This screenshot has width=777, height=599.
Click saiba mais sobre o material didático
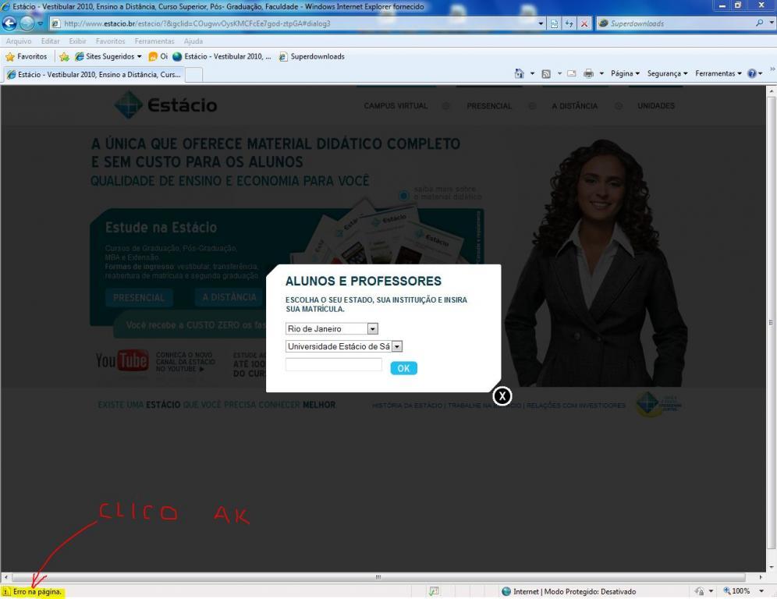(x=441, y=193)
